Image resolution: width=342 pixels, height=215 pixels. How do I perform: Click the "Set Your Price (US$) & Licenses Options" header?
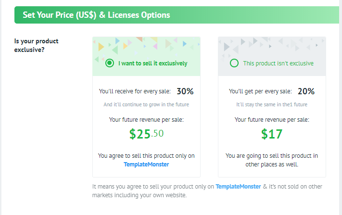(x=96, y=15)
